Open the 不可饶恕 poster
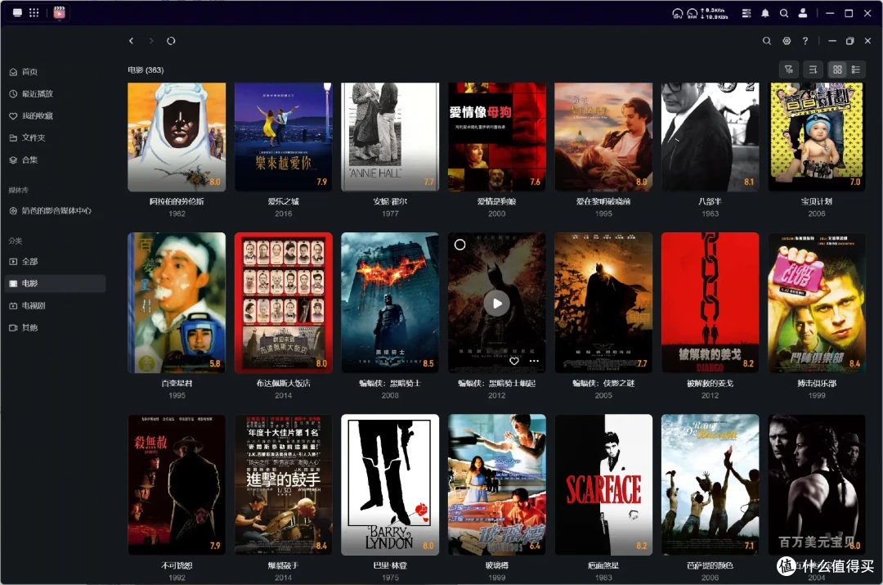Viewport: 883px width, 585px height. click(177, 484)
